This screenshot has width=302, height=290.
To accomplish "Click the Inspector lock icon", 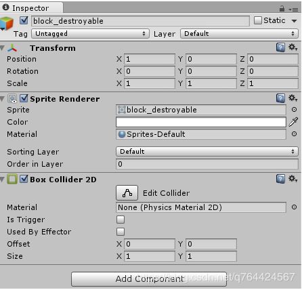I will tap(282, 9).
